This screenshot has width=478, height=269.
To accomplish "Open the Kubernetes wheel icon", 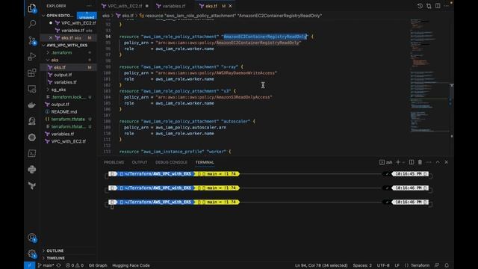I will pyautogui.click(x=31, y=137).
